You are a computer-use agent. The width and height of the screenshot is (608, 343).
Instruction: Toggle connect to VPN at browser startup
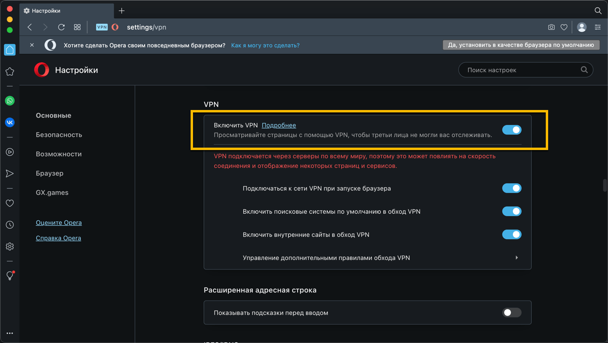(x=511, y=188)
